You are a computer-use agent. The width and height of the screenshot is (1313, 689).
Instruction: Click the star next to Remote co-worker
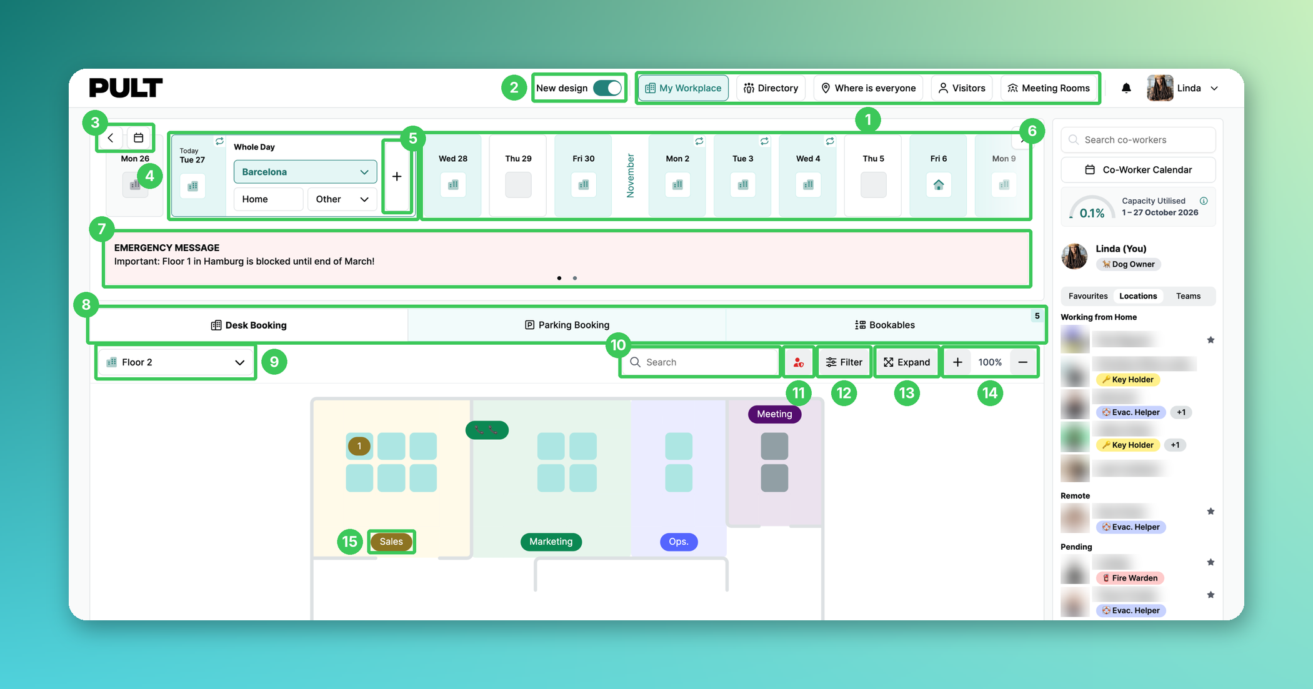point(1211,512)
